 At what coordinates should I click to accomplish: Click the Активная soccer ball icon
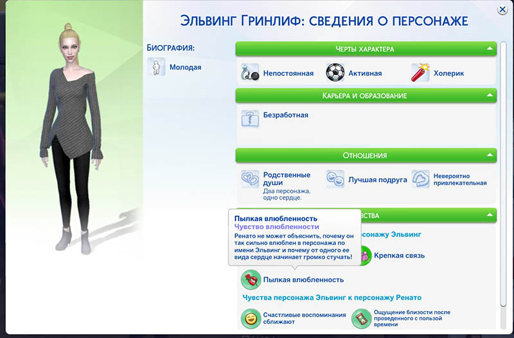[x=335, y=72]
